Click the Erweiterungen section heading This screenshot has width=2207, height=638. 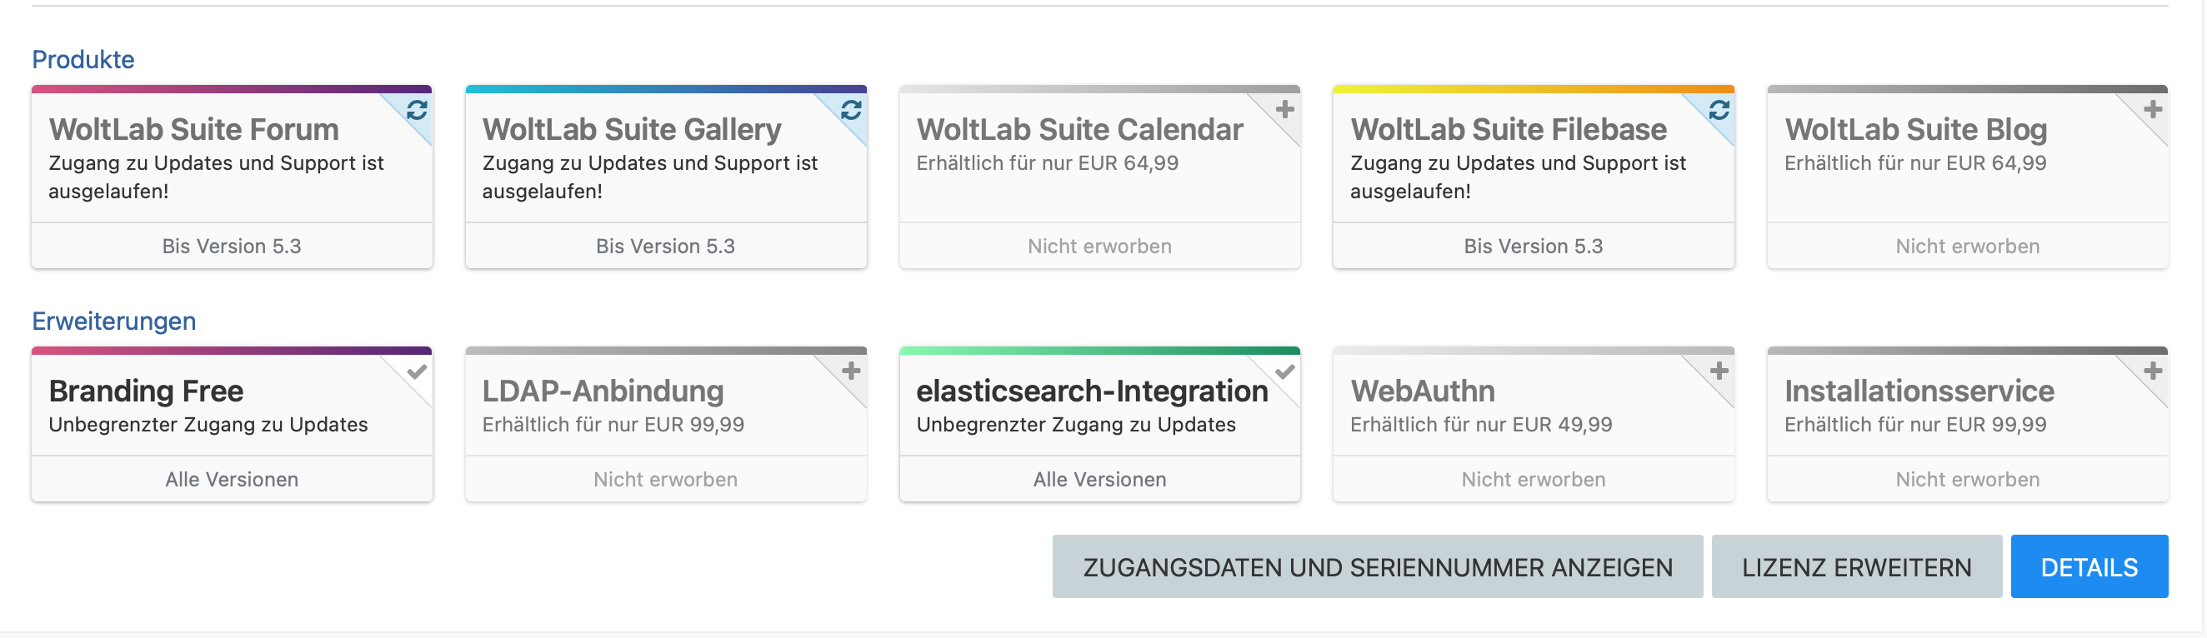[x=114, y=321]
